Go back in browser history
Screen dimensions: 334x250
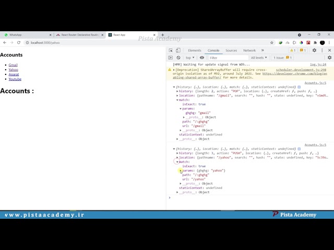[x=5, y=43]
